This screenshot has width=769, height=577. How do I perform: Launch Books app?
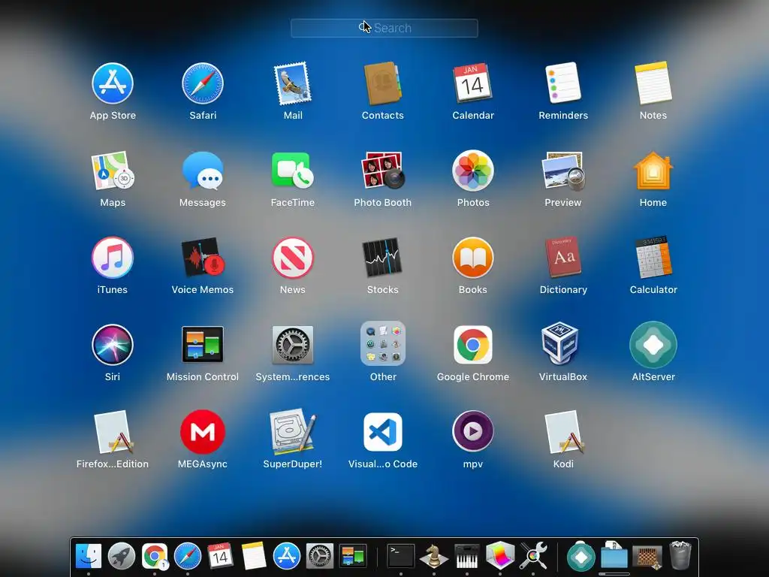(473, 258)
